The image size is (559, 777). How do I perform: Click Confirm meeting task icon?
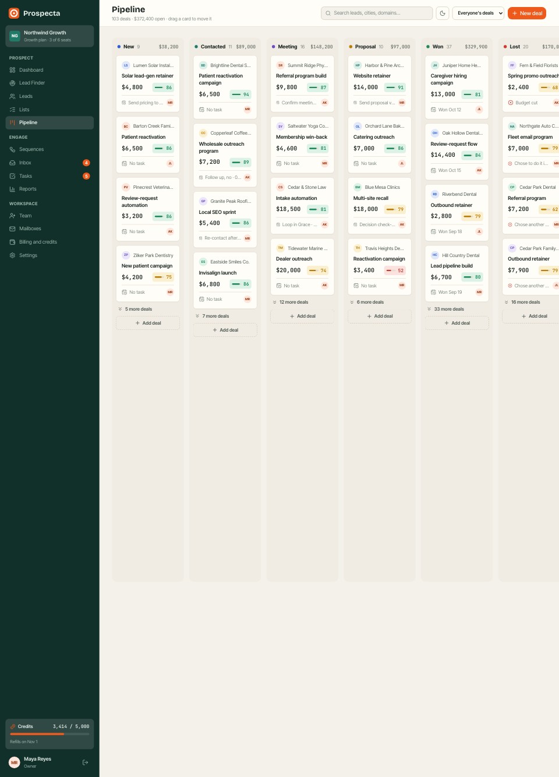click(278, 103)
